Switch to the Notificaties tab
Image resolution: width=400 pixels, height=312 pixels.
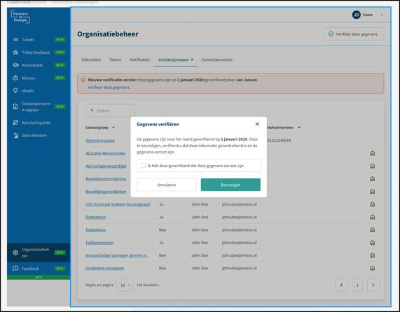click(139, 59)
